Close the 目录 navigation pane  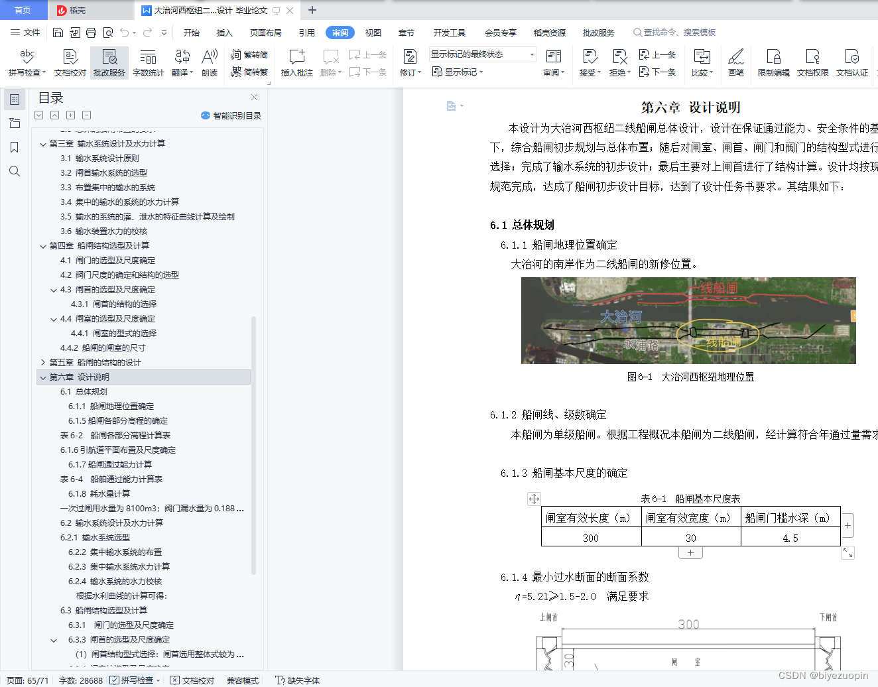(254, 97)
